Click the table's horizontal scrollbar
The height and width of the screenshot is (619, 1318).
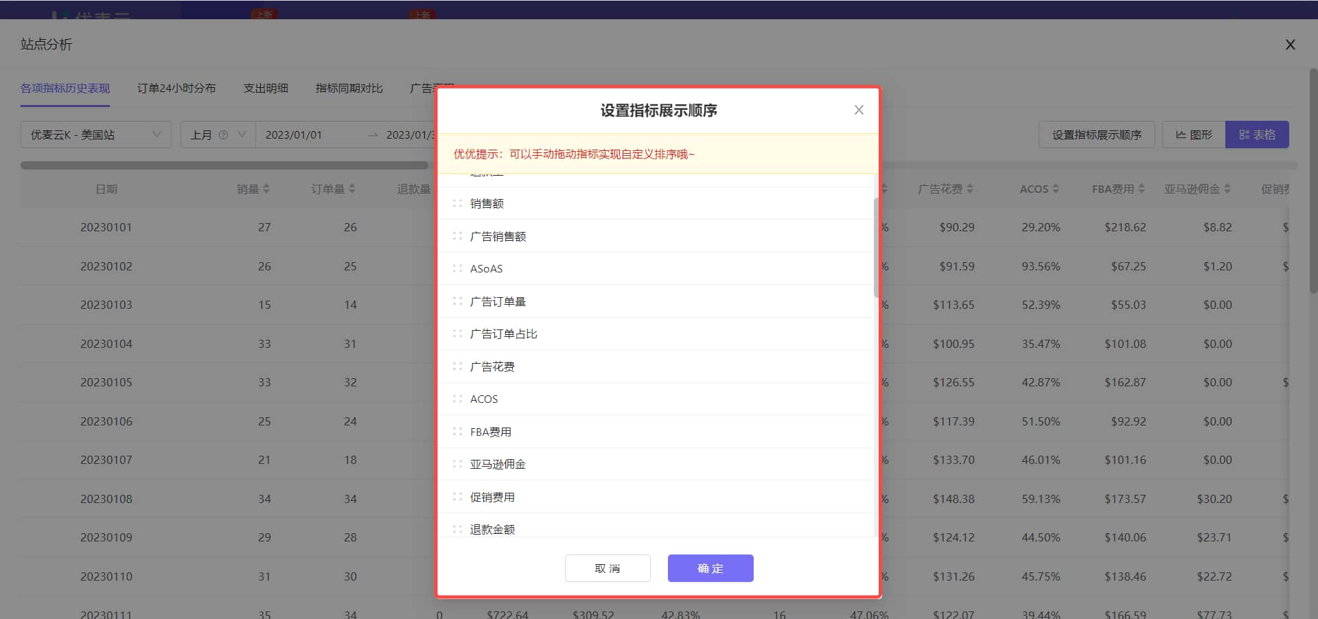(x=224, y=165)
